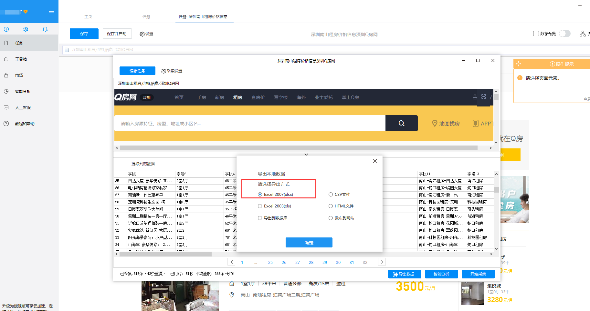Image resolution: width=590 pixels, height=311 pixels.
Task: Click the 确定 button in export dialog
Action: pyautogui.click(x=309, y=243)
